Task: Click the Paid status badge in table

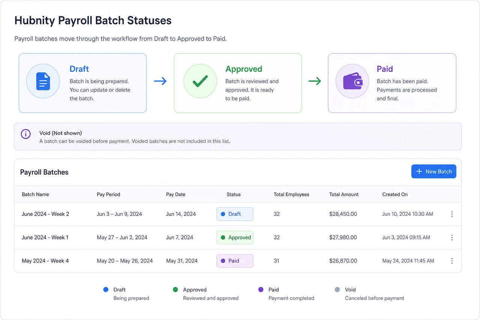Action: pos(235,261)
